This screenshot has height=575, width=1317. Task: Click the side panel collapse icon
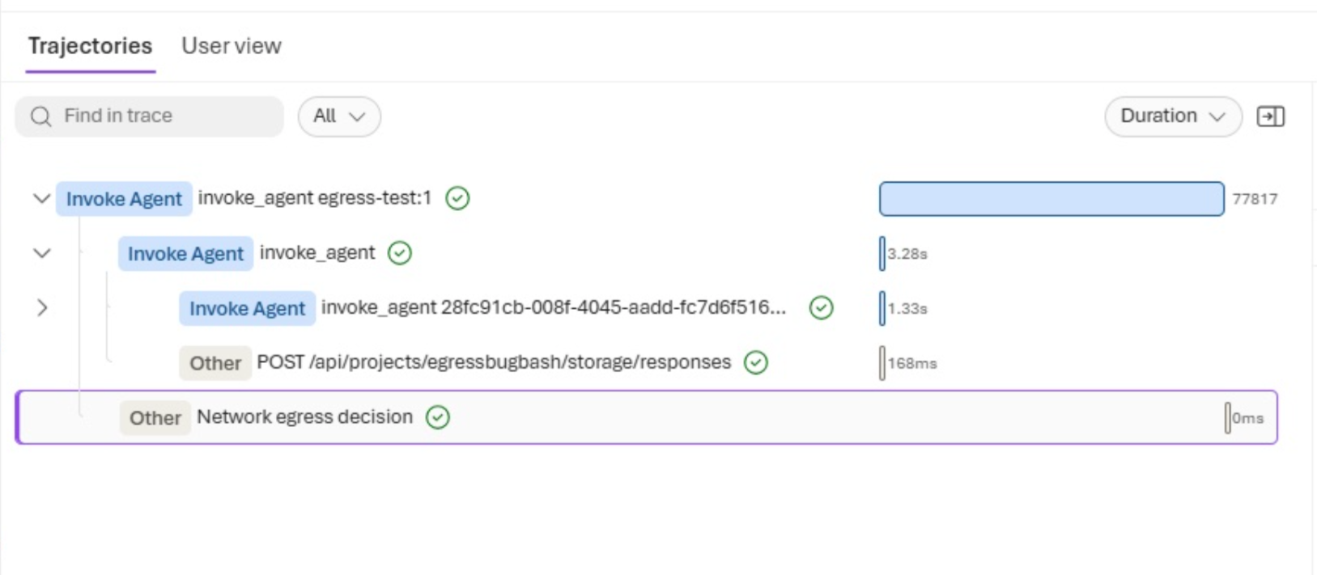click(1270, 116)
